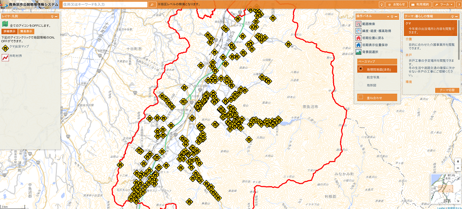The width and height of the screenshot is (462, 209).
Task: Select the 地形図 basemap radio option
Action: point(361,85)
